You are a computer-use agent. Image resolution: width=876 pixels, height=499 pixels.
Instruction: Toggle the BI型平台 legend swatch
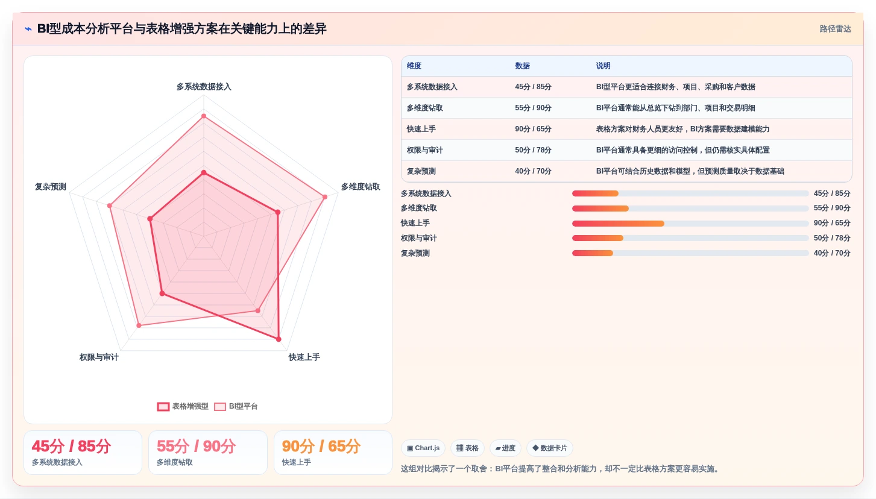point(220,407)
